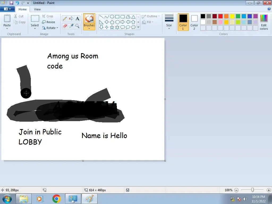The height and width of the screenshot is (204, 272).
Task: Choose the Rounded rectangular callout shape
Action: (123, 27)
